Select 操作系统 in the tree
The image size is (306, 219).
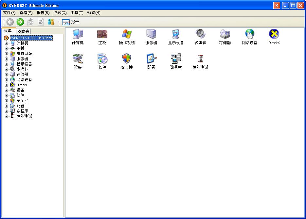(x=24, y=54)
